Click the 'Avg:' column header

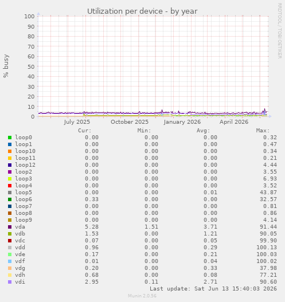click(204, 131)
